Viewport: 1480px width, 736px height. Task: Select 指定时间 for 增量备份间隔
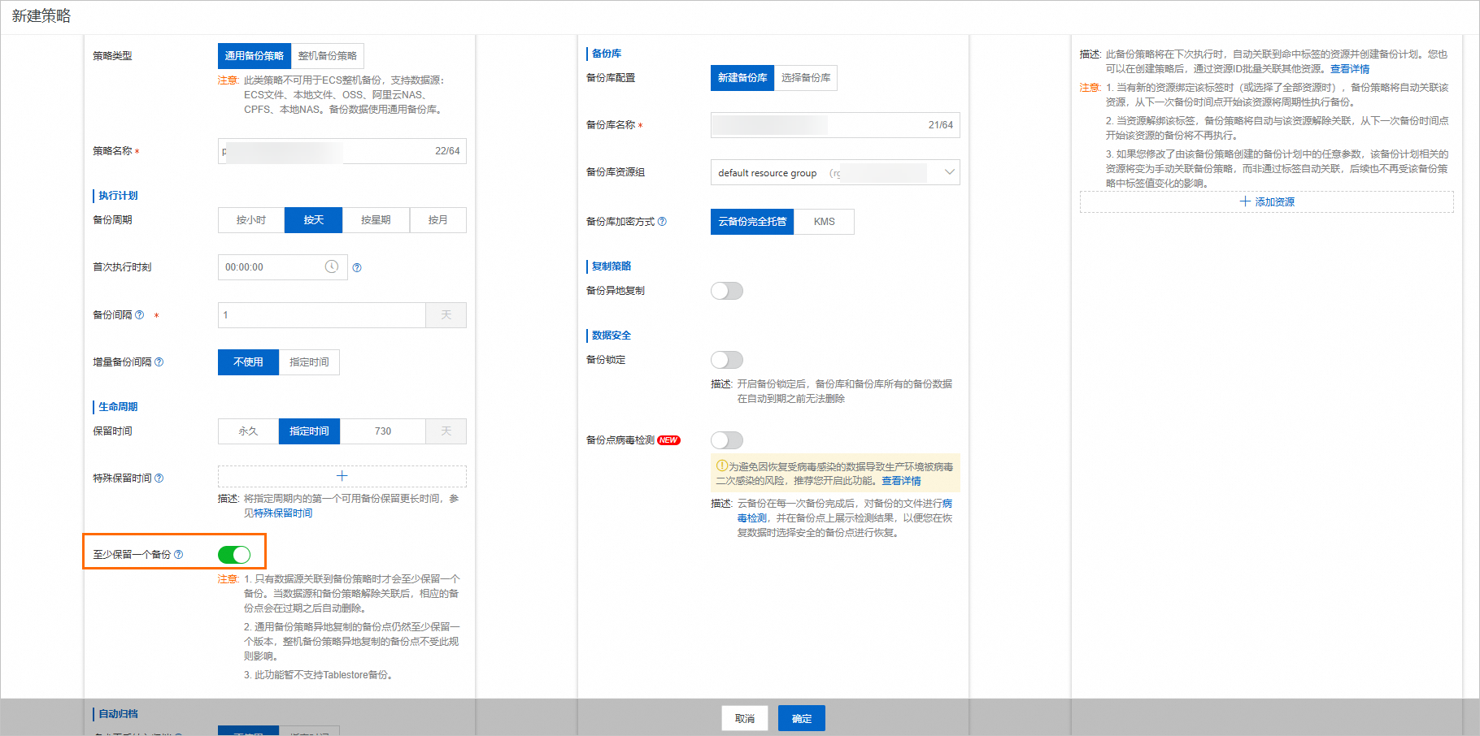coord(309,362)
